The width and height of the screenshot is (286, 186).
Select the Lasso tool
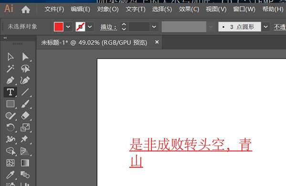point(25,69)
